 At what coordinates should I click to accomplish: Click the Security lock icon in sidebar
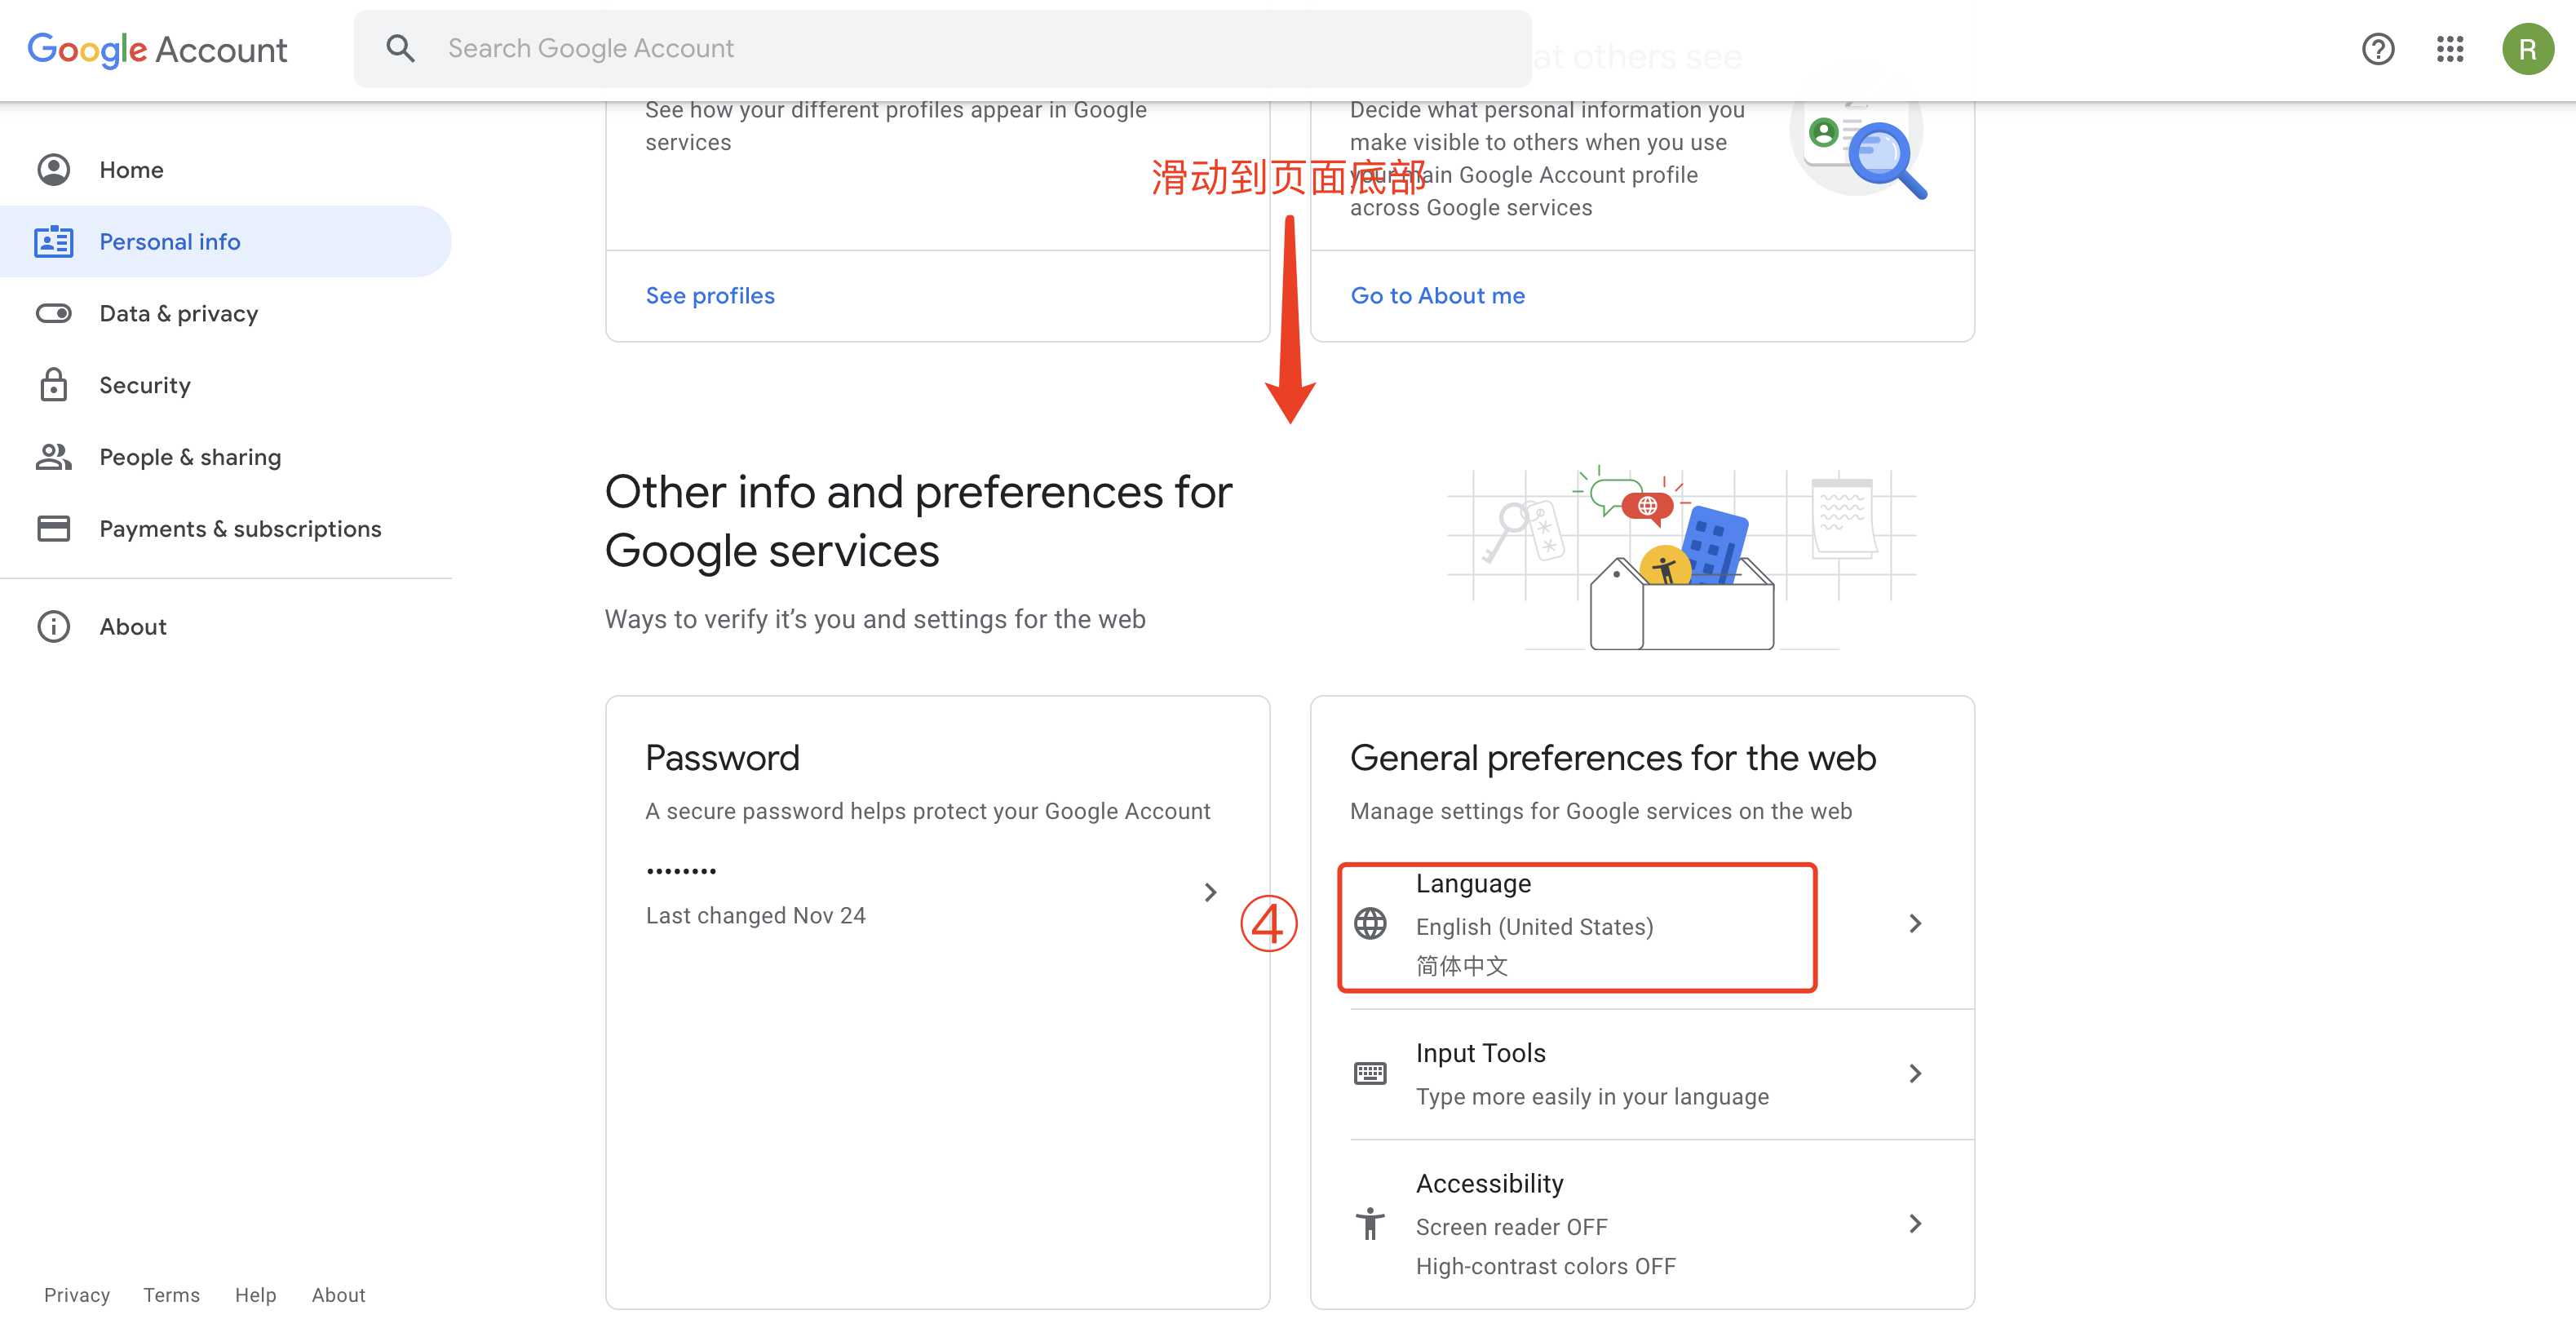[x=53, y=385]
